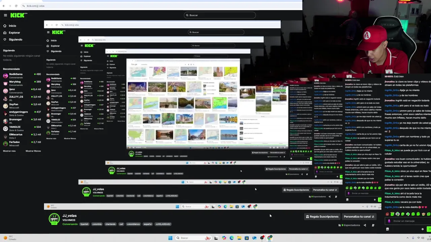The image size is (431, 242).
Task: Select the Spanish tag under JJ_velas
Action: (x=84, y=224)
